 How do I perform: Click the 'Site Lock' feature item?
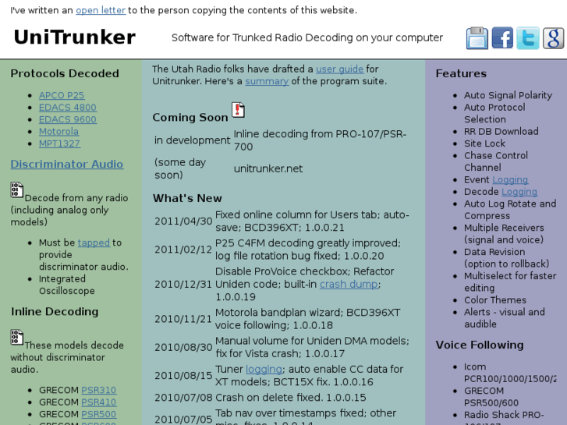[484, 143]
